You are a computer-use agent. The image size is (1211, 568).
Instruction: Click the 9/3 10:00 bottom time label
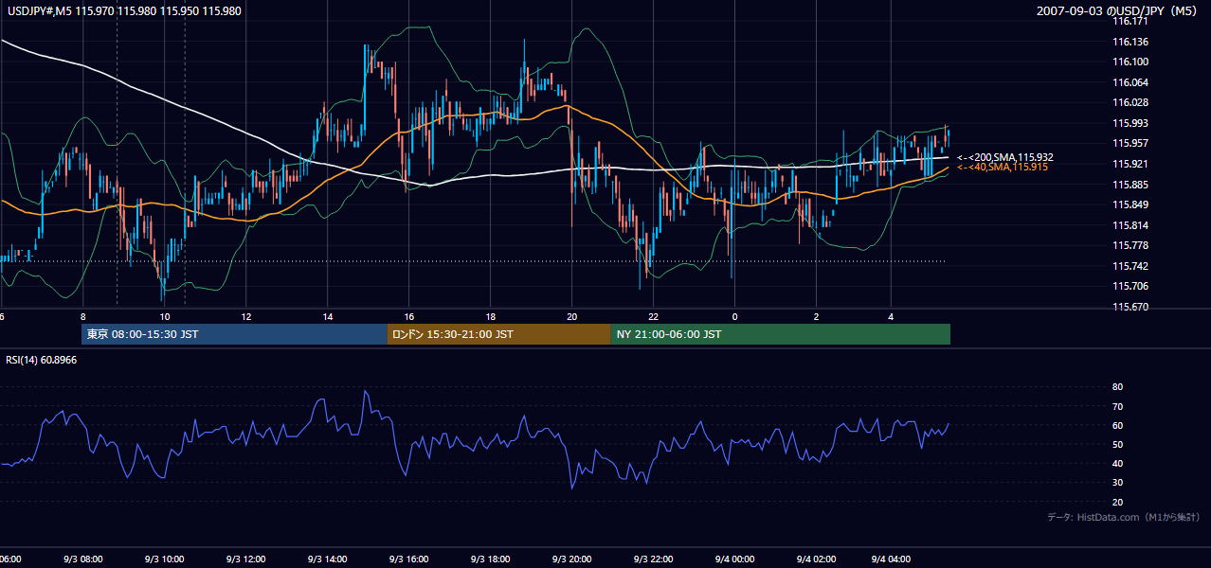pos(164,559)
